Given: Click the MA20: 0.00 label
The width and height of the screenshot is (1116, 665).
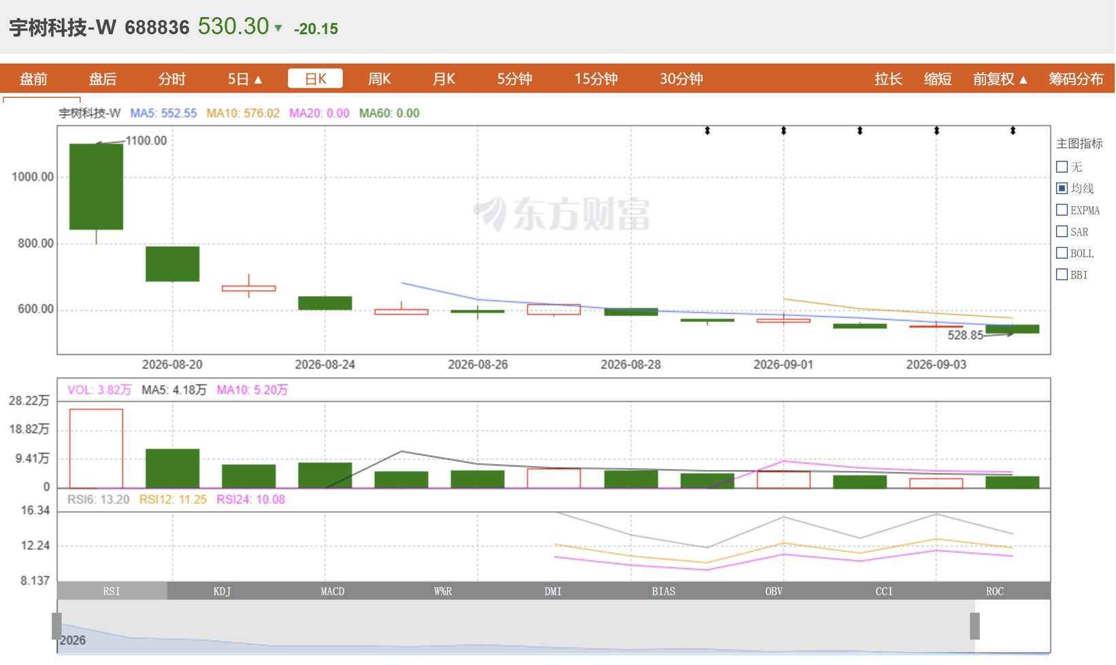Looking at the screenshot, I should click(319, 113).
